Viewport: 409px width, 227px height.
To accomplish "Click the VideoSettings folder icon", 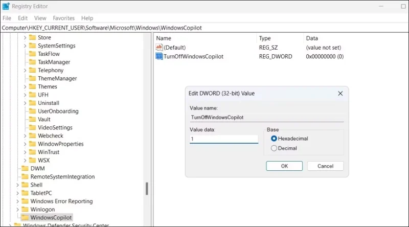I will [32, 127].
